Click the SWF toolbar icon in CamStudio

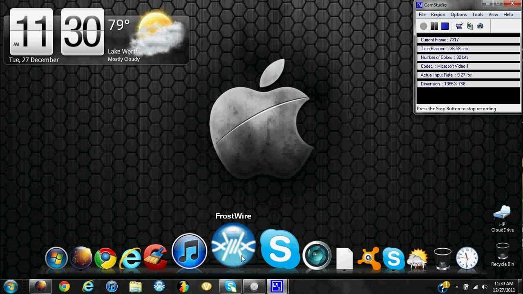click(481, 26)
